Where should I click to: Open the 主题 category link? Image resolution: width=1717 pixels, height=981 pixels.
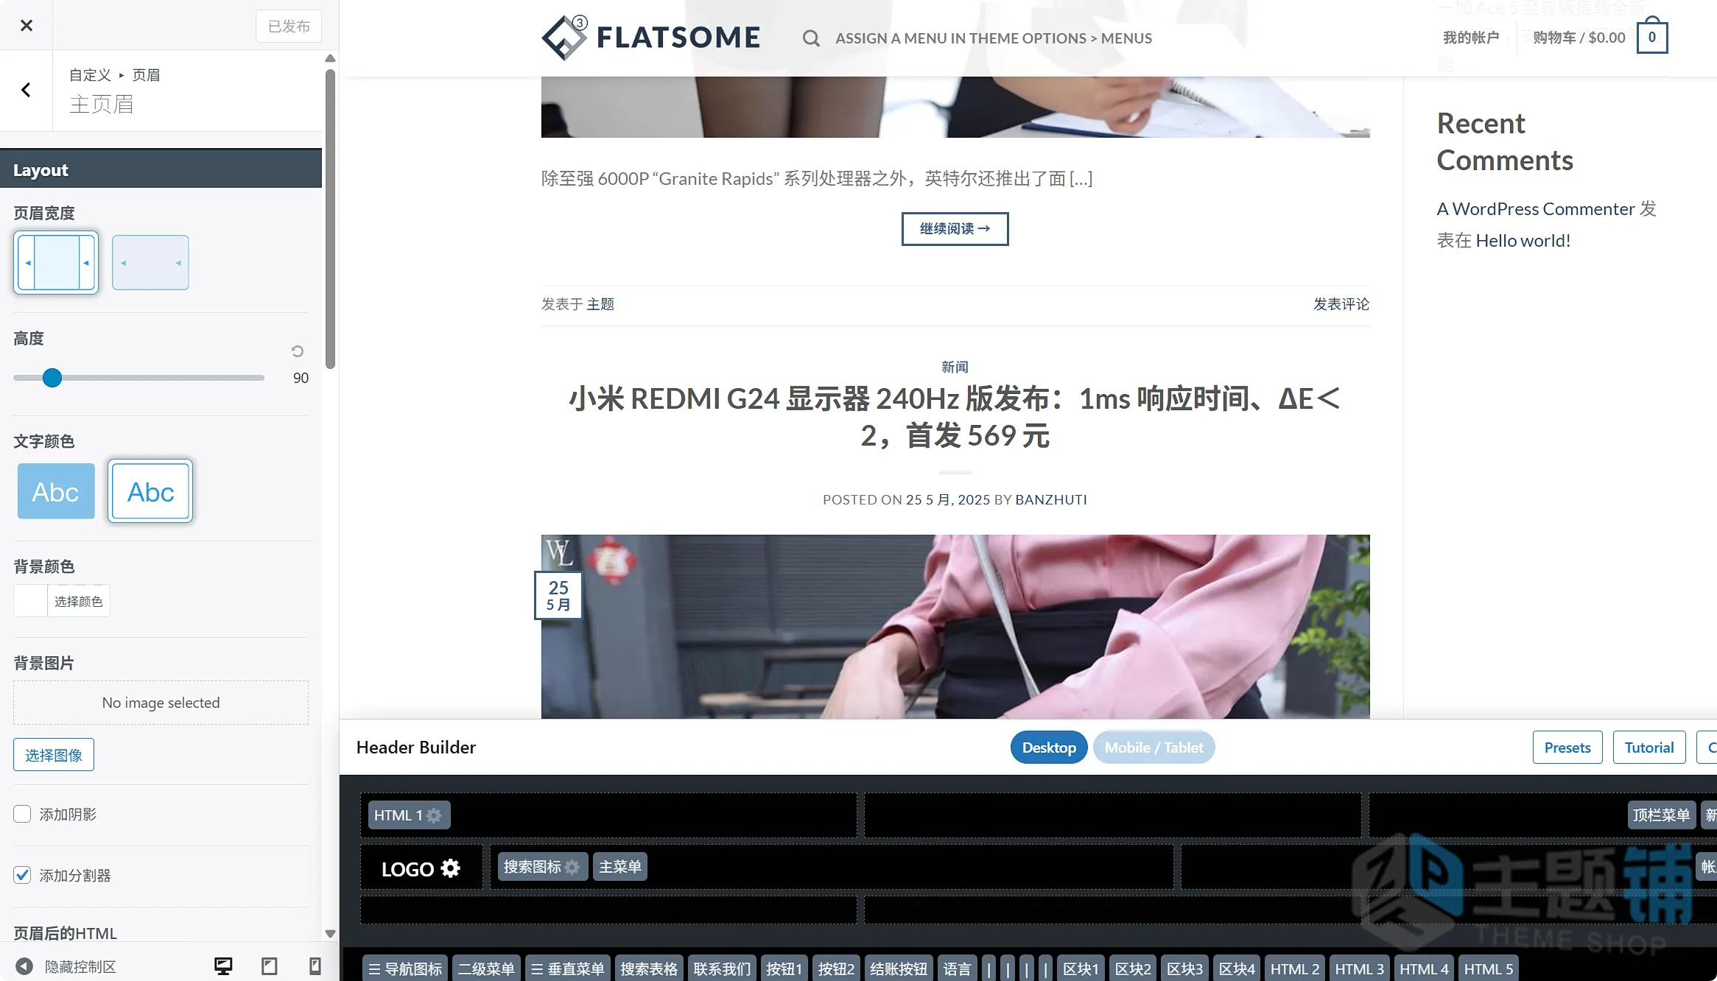[600, 304]
